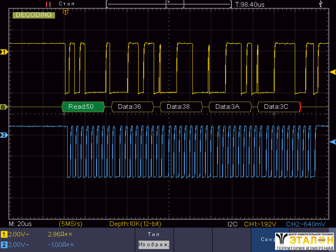This screenshot has width=336, height=252.
Task: Click the M: 20us timebase readout
Action: tap(21, 224)
